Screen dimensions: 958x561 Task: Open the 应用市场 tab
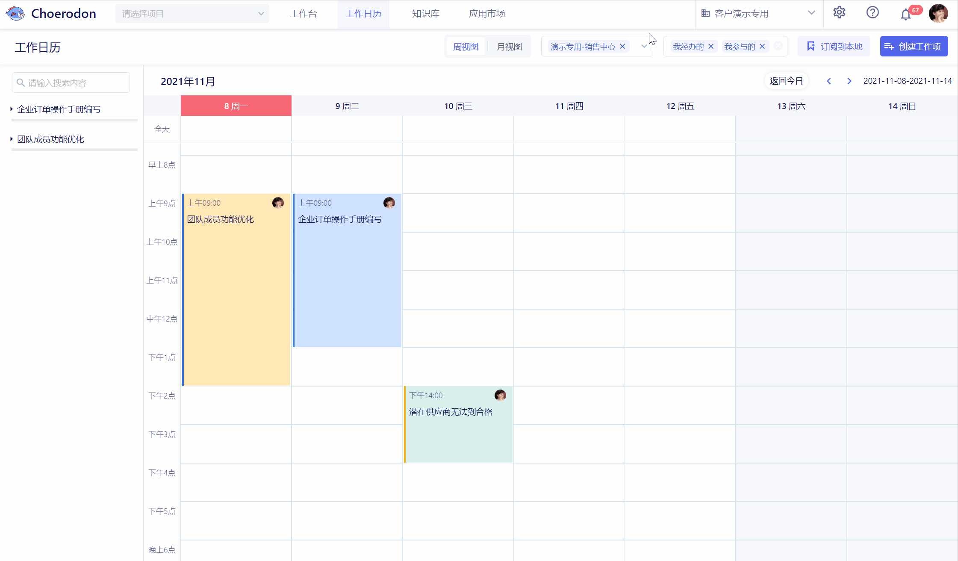click(487, 14)
